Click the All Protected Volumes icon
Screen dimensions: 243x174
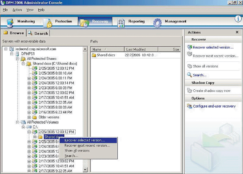(23, 122)
